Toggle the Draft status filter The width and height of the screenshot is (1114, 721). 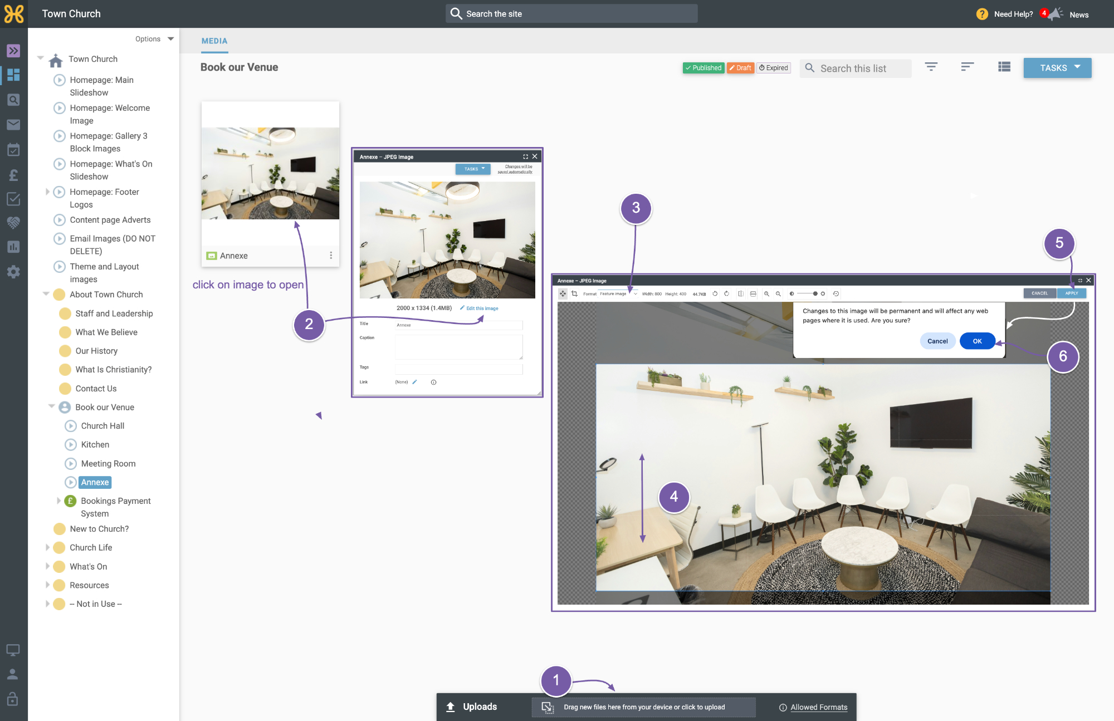[740, 68]
